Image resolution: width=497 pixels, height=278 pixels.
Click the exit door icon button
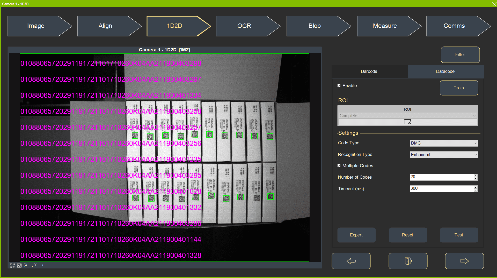[408, 261]
